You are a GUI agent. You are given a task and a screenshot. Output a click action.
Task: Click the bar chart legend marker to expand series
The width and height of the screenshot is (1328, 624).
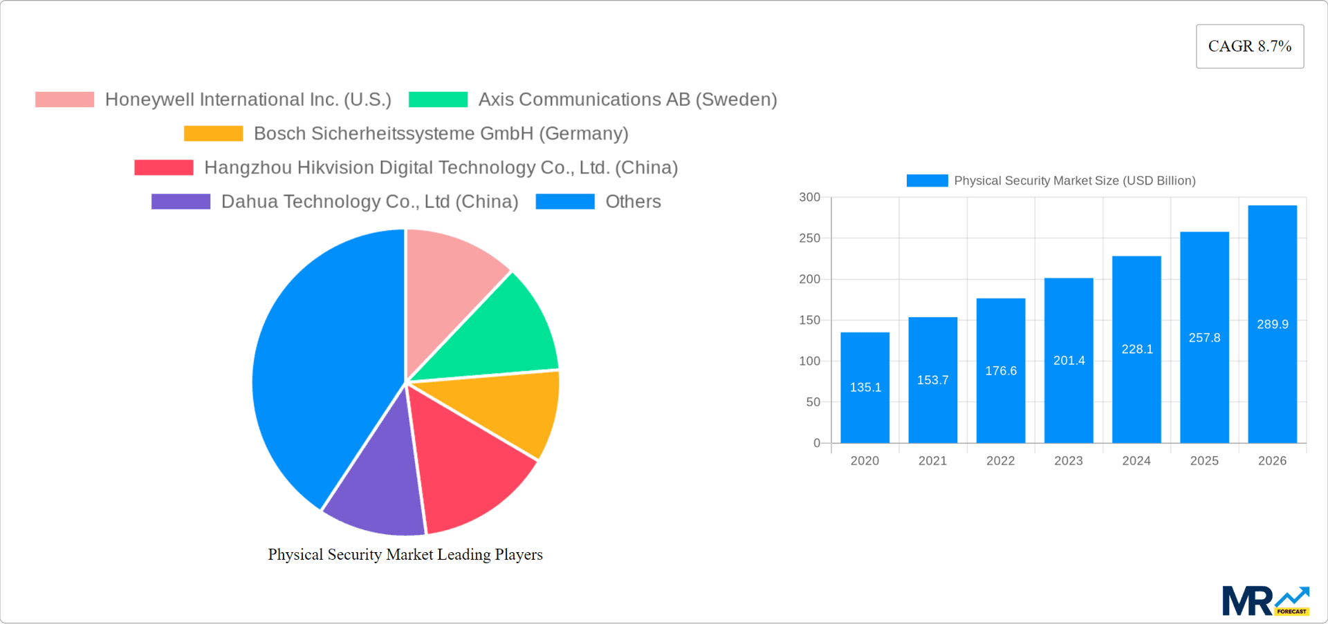[927, 180]
